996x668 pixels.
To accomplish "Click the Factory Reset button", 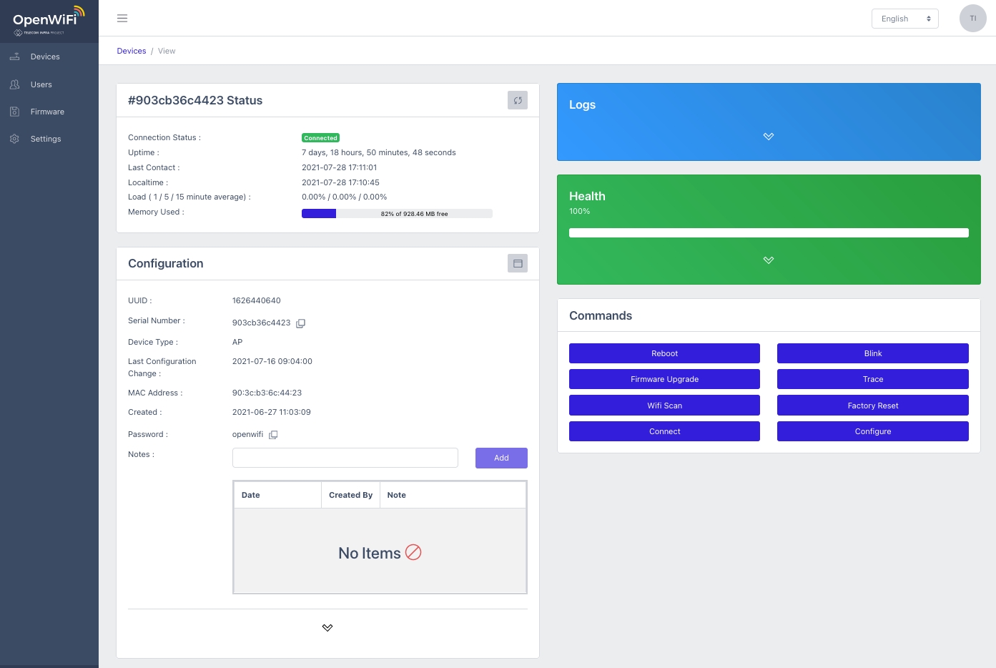I will [x=872, y=406].
